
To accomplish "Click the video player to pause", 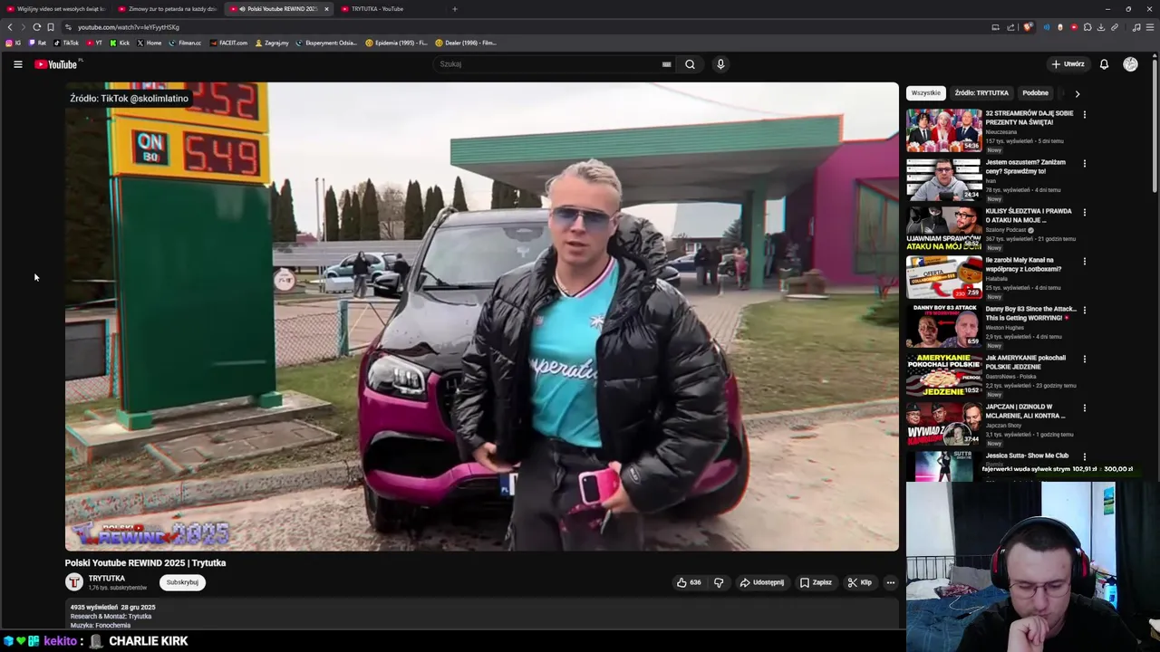I will (481, 317).
